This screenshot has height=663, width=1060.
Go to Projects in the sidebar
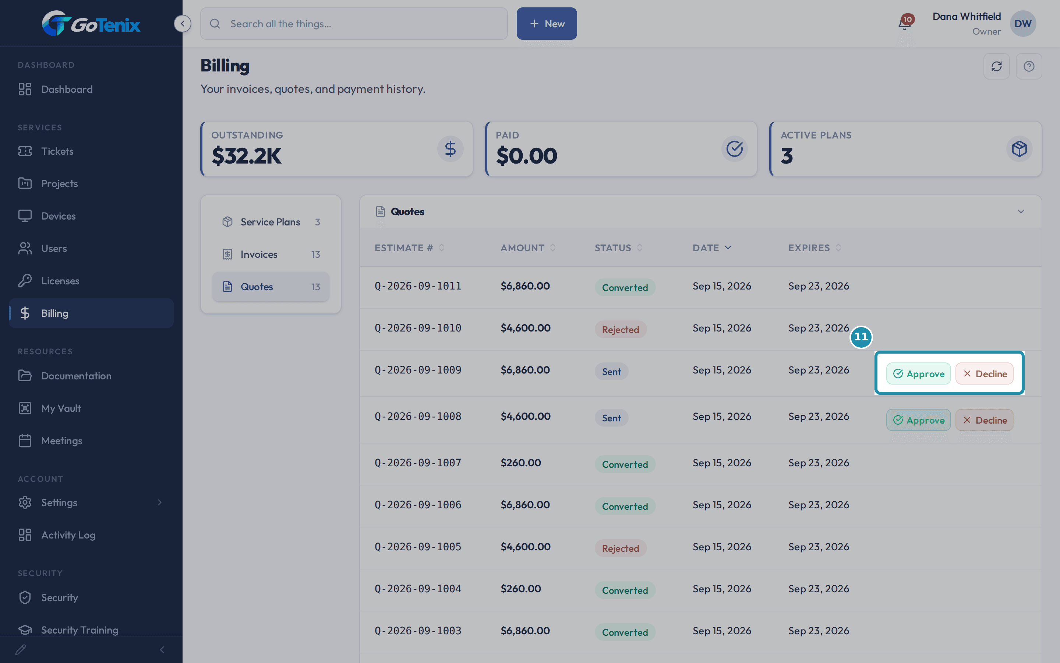pos(91,184)
